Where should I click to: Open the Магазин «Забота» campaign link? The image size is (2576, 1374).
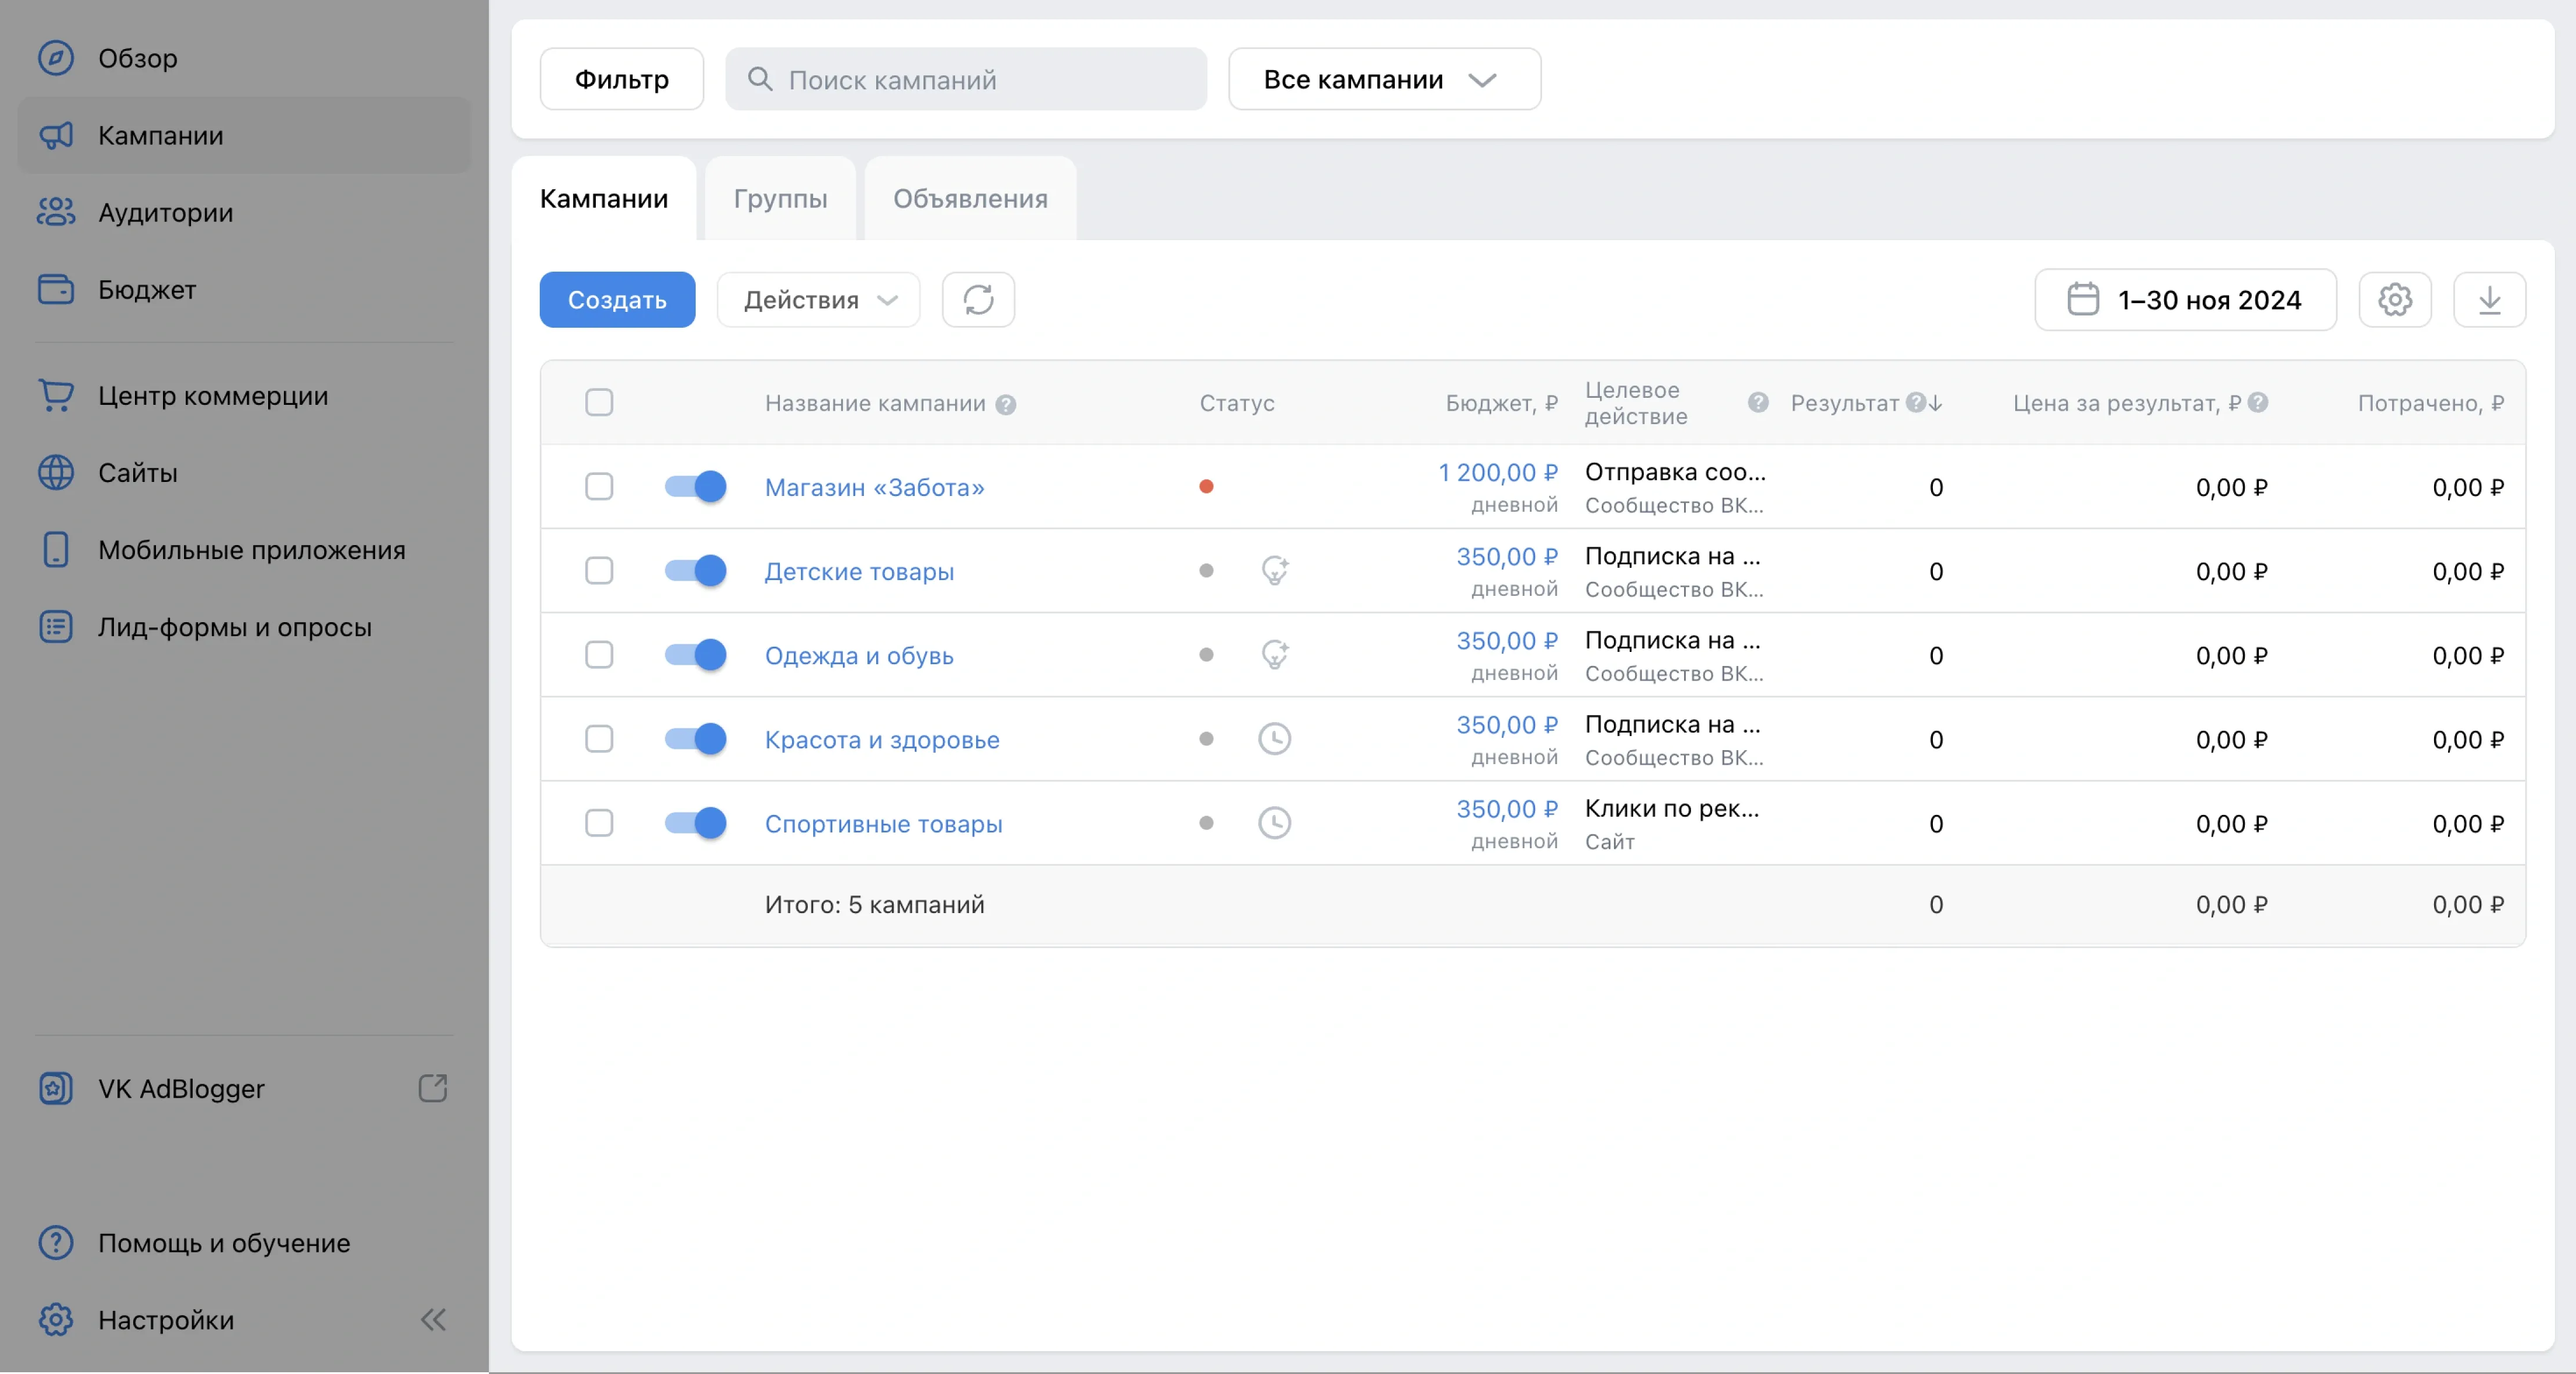874,487
